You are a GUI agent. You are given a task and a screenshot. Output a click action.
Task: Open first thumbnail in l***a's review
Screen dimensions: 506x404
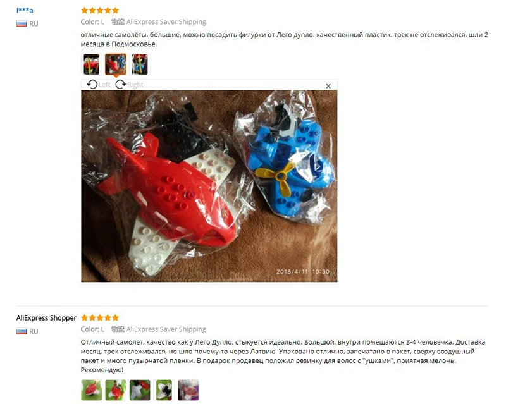91,64
